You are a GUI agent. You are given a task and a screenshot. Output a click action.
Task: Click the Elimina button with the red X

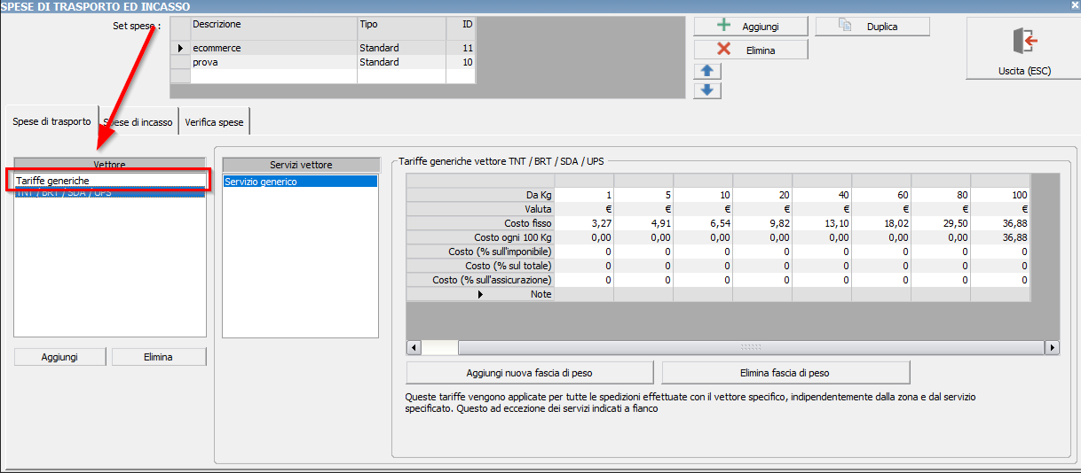751,50
